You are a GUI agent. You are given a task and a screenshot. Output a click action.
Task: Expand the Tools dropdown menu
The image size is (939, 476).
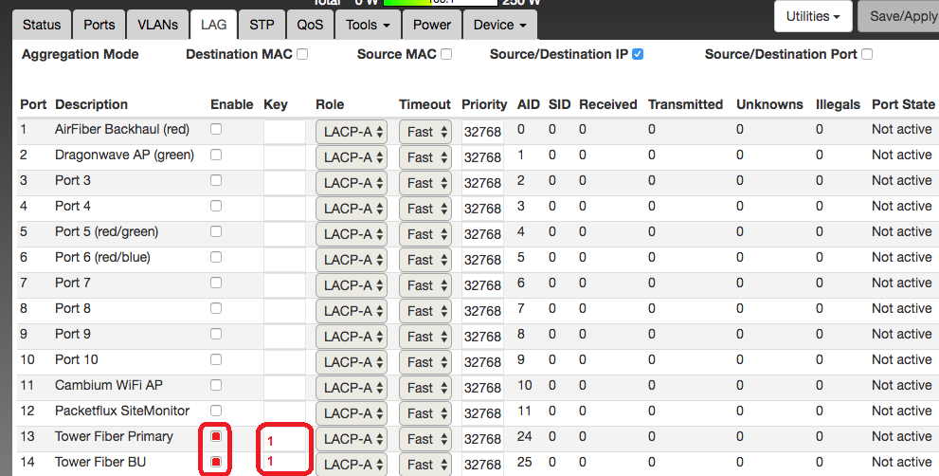pyautogui.click(x=369, y=24)
